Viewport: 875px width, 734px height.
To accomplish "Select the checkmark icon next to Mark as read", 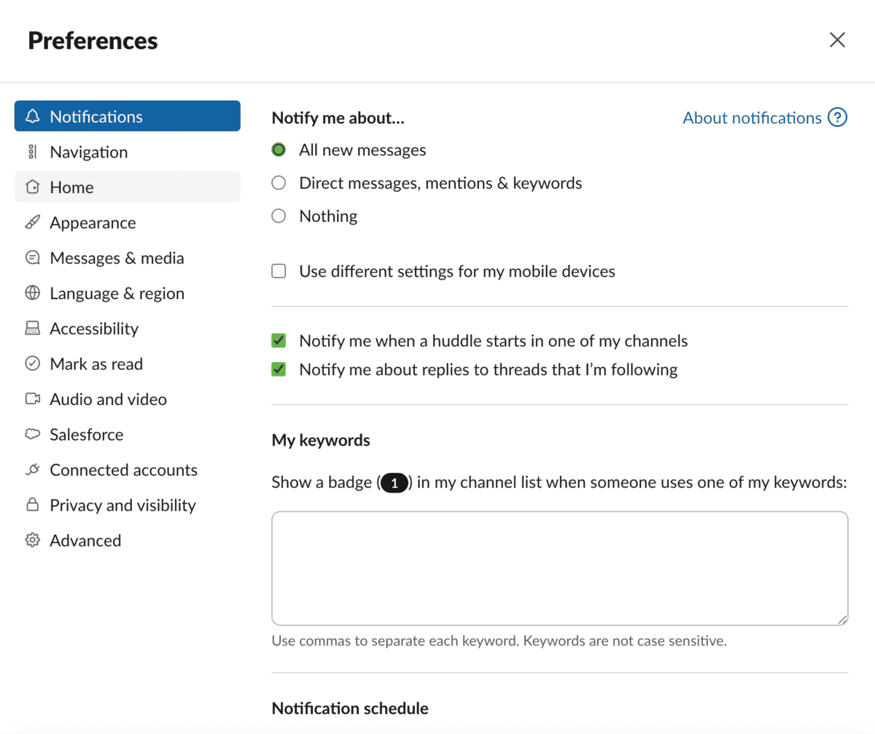I will click(x=32, y=363).
